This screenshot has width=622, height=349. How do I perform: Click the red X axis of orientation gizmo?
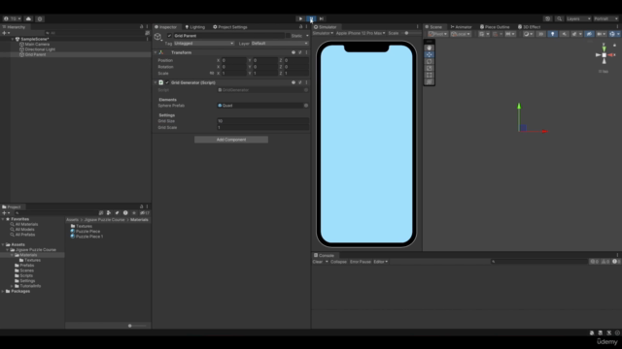point(611,55)
